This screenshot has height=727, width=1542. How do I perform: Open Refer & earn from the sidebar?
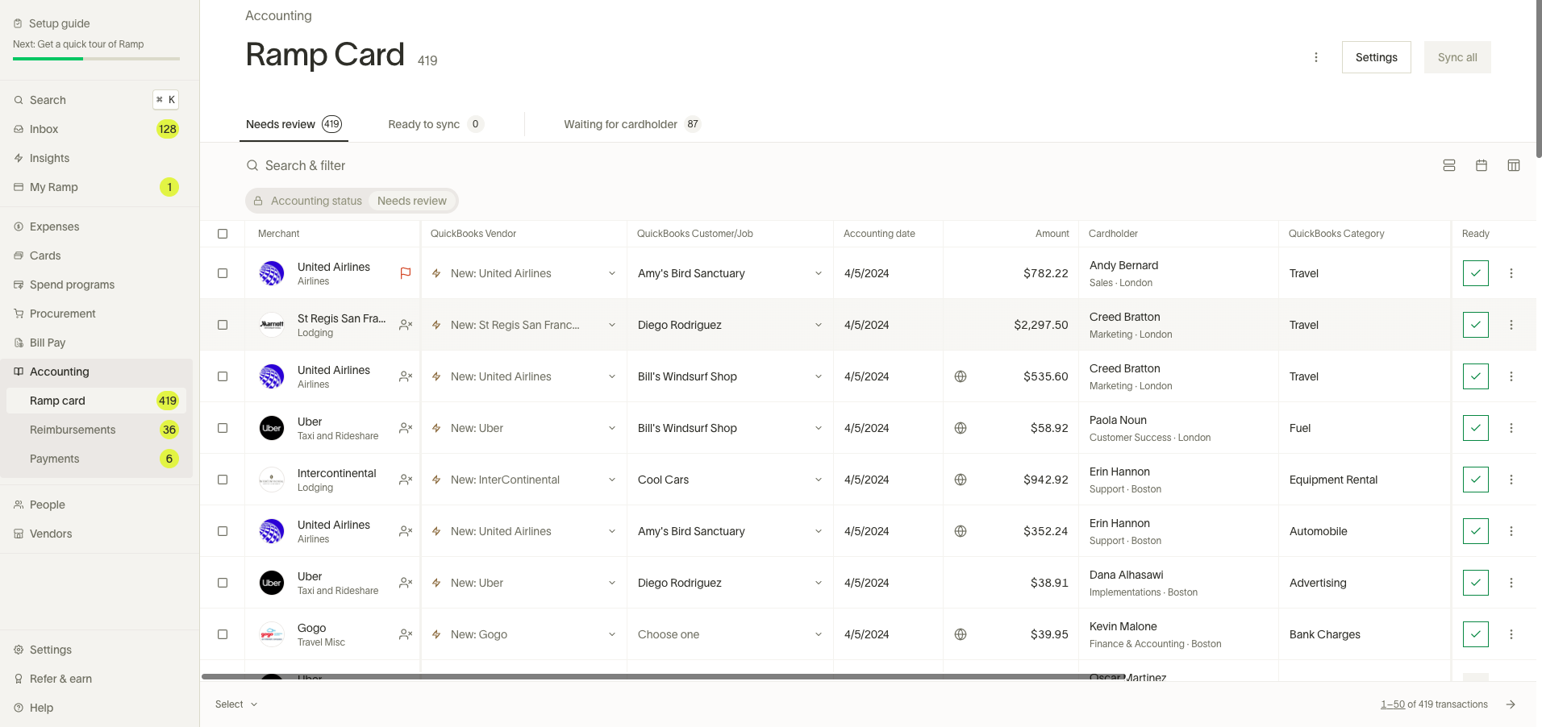click(x=60, y=679)
